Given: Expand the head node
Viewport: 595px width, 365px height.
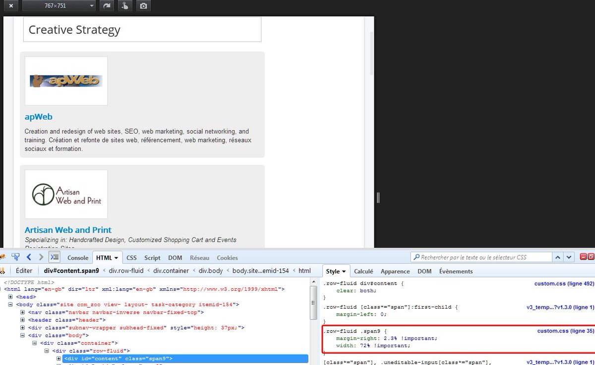Looking at the screenshot, I should pos(11,297).
